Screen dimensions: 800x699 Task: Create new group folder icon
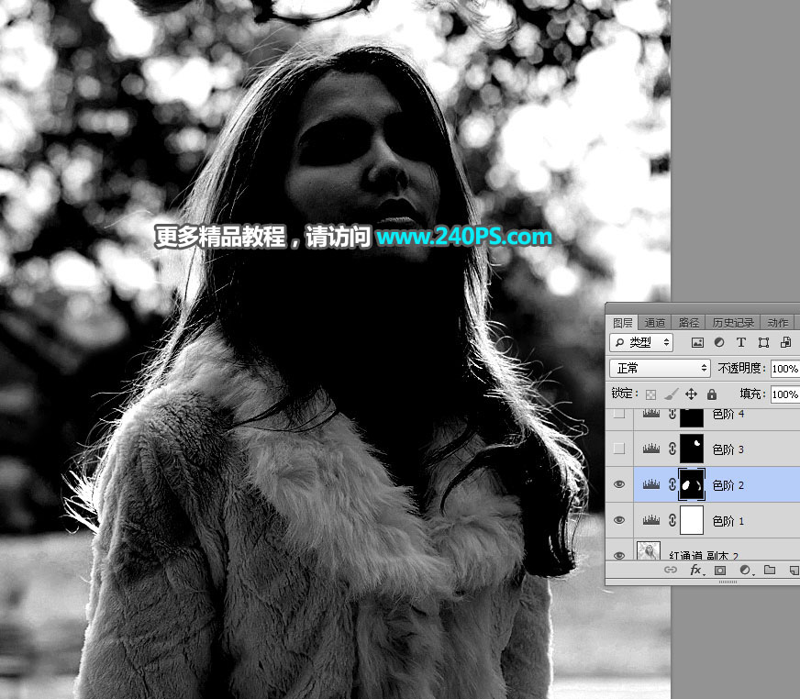(x=770, y=570)
